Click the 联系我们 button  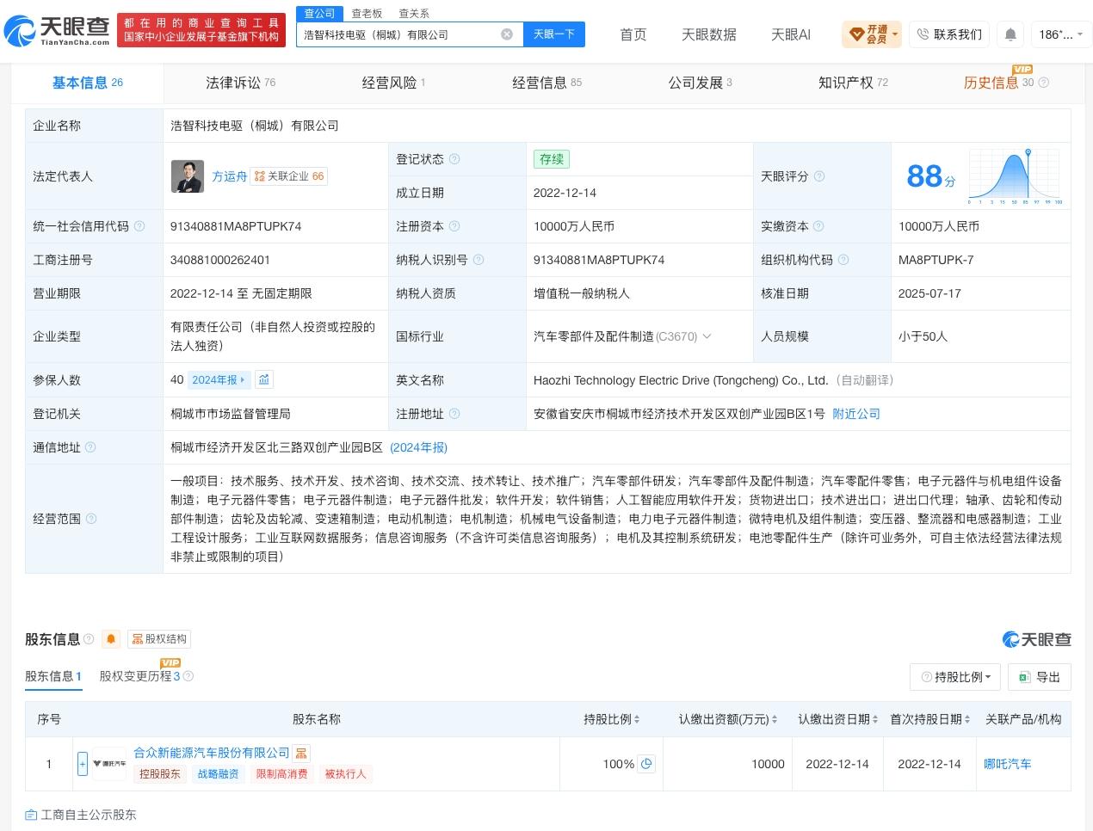click(x=949, y=34)
